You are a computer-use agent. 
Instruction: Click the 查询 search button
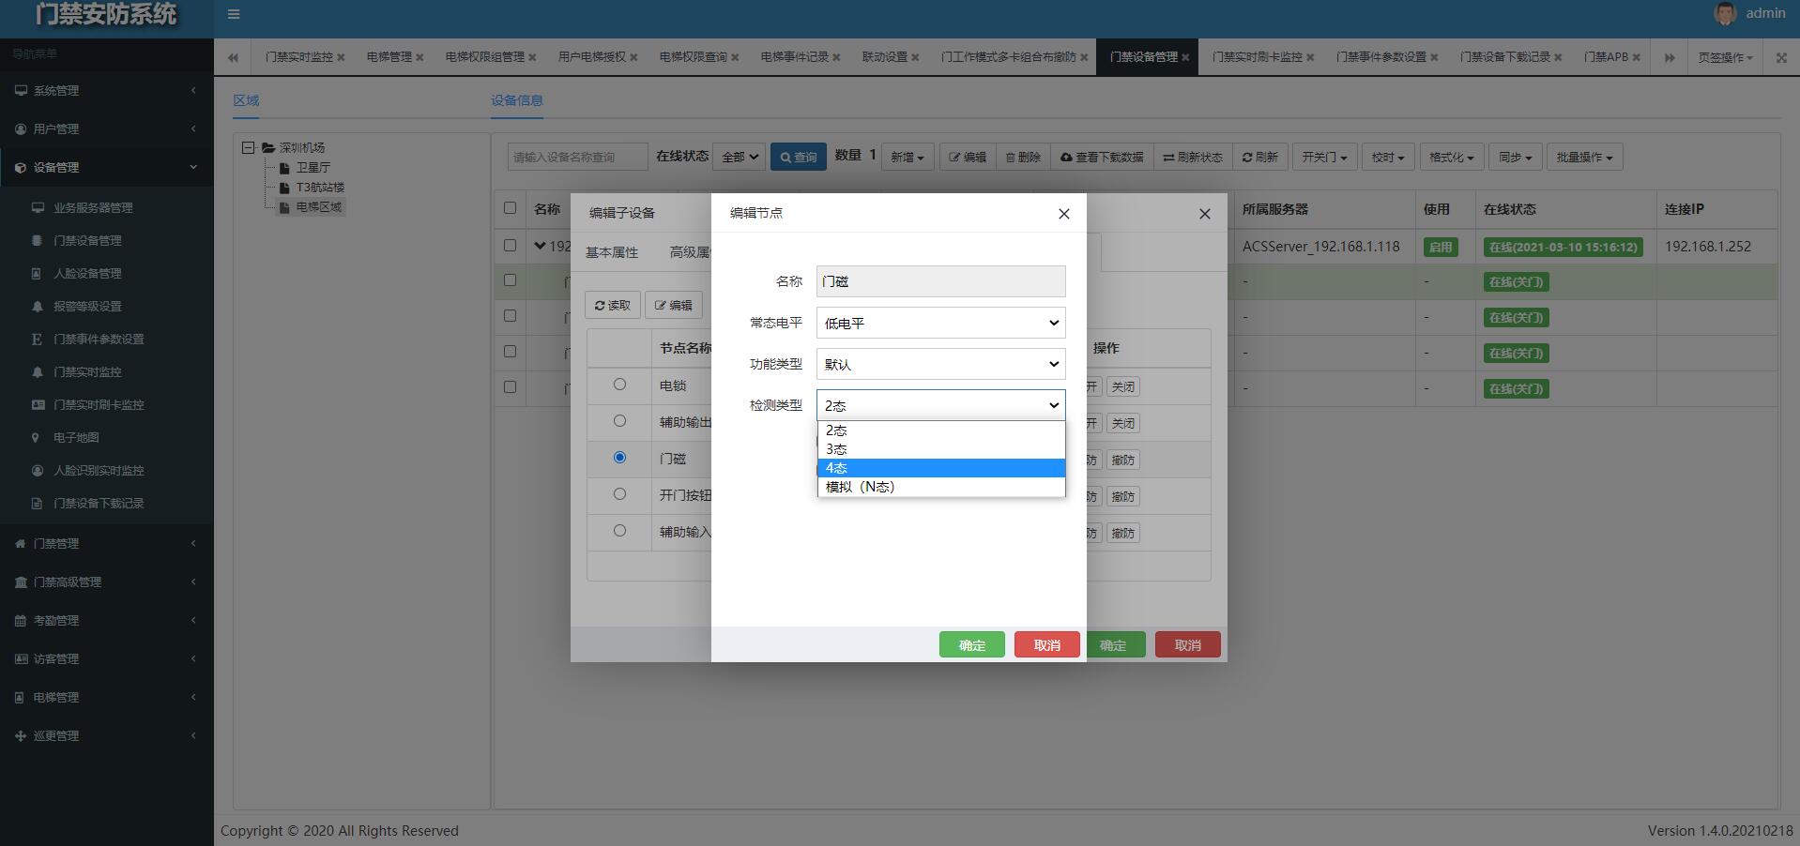coord(798,158)
